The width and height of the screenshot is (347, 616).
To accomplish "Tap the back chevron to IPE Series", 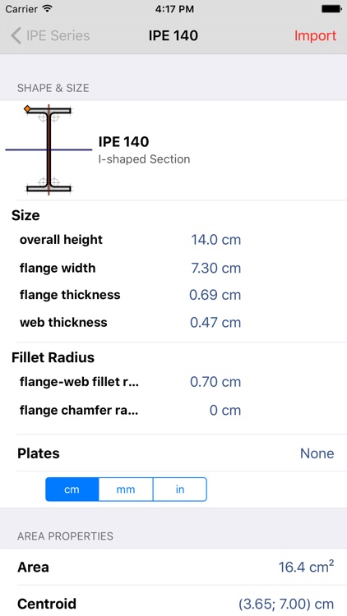I will (16, 36).
